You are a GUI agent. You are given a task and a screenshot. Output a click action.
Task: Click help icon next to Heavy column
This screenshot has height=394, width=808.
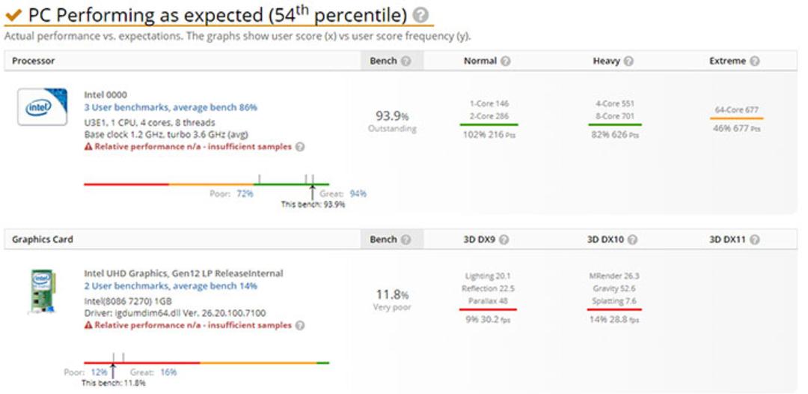(x=628, y=61)
